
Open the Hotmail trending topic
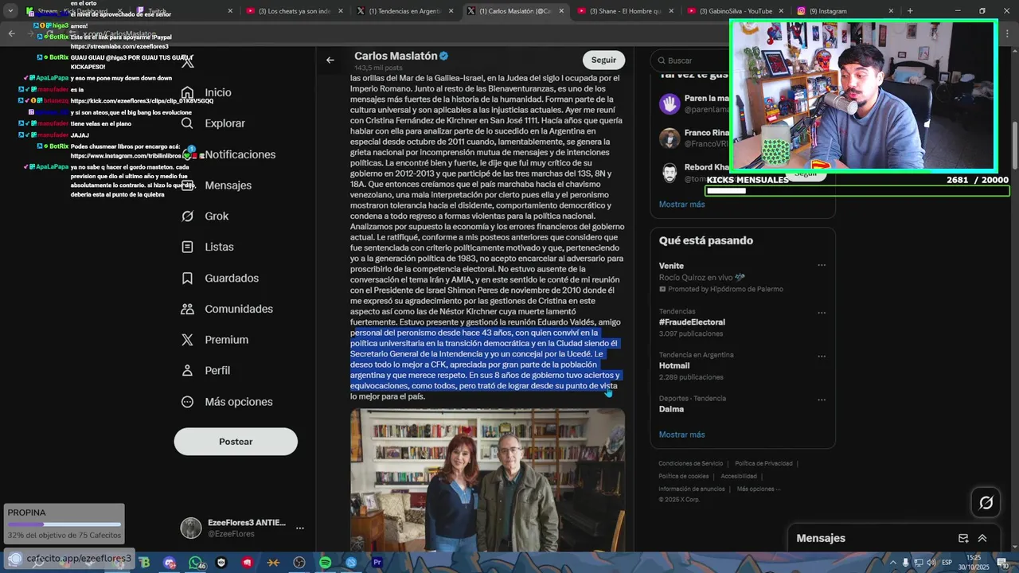tap(674, 366)
